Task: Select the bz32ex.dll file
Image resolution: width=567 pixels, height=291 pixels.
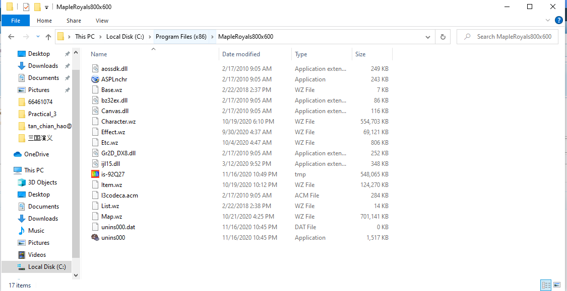Action: click(x=114, y=100)
